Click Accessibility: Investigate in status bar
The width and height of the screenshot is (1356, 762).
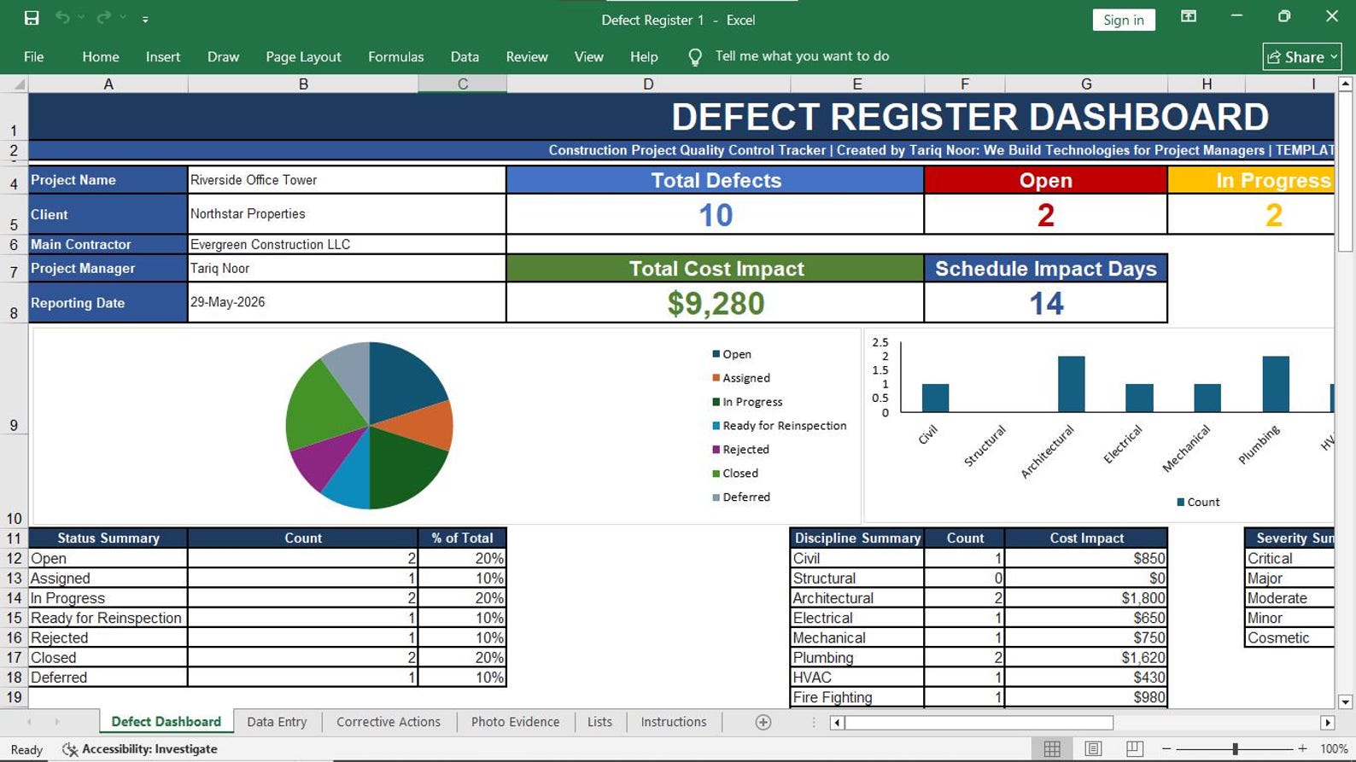pyautogui.click(x=140, y=749)
